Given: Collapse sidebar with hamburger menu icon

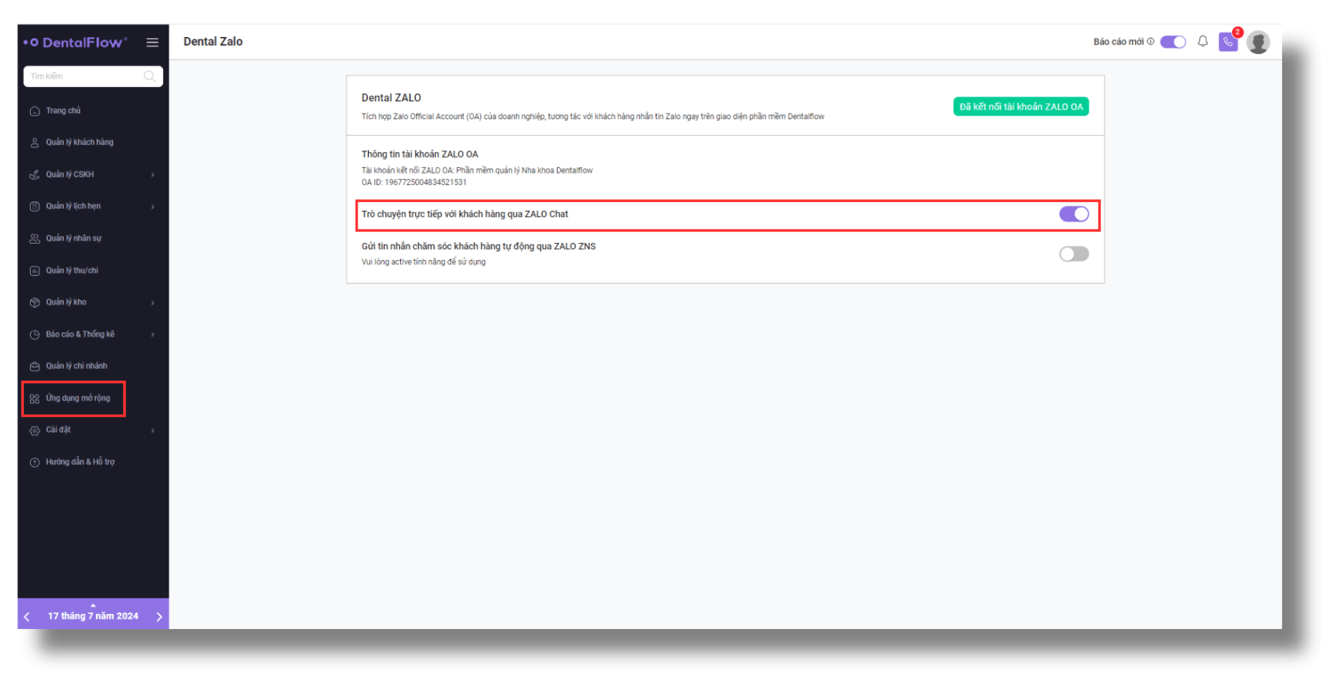Looking at the screenshot, I should tap(152, 42).
